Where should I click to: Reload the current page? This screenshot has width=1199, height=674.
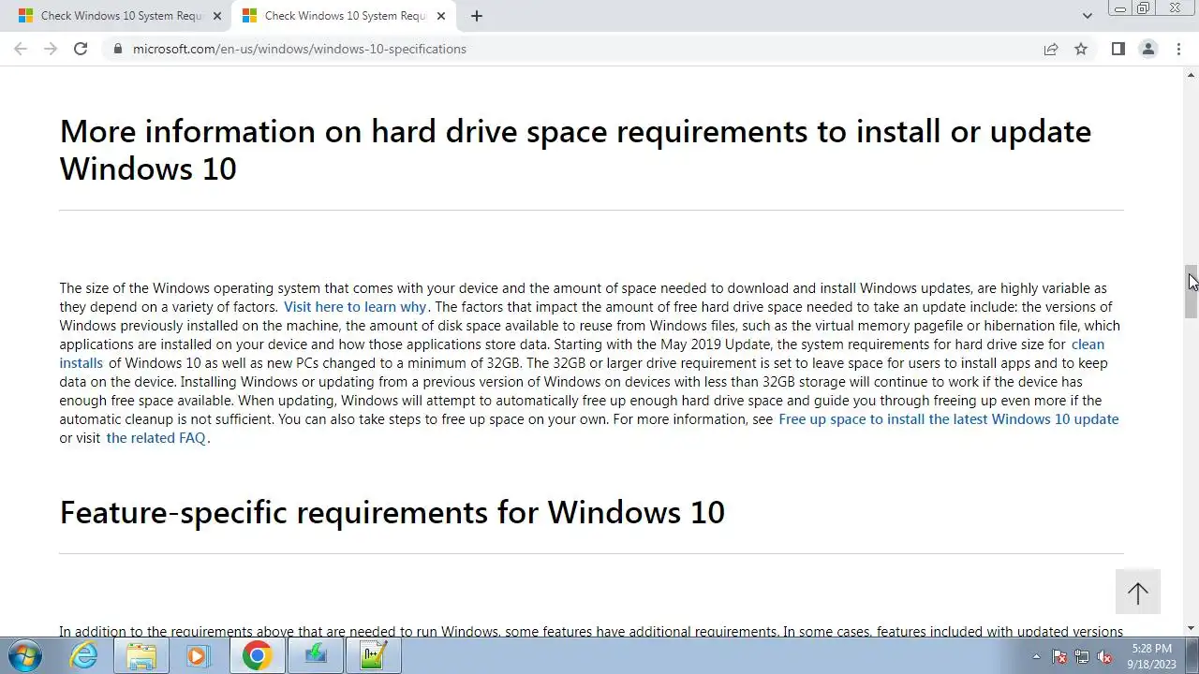81,49
